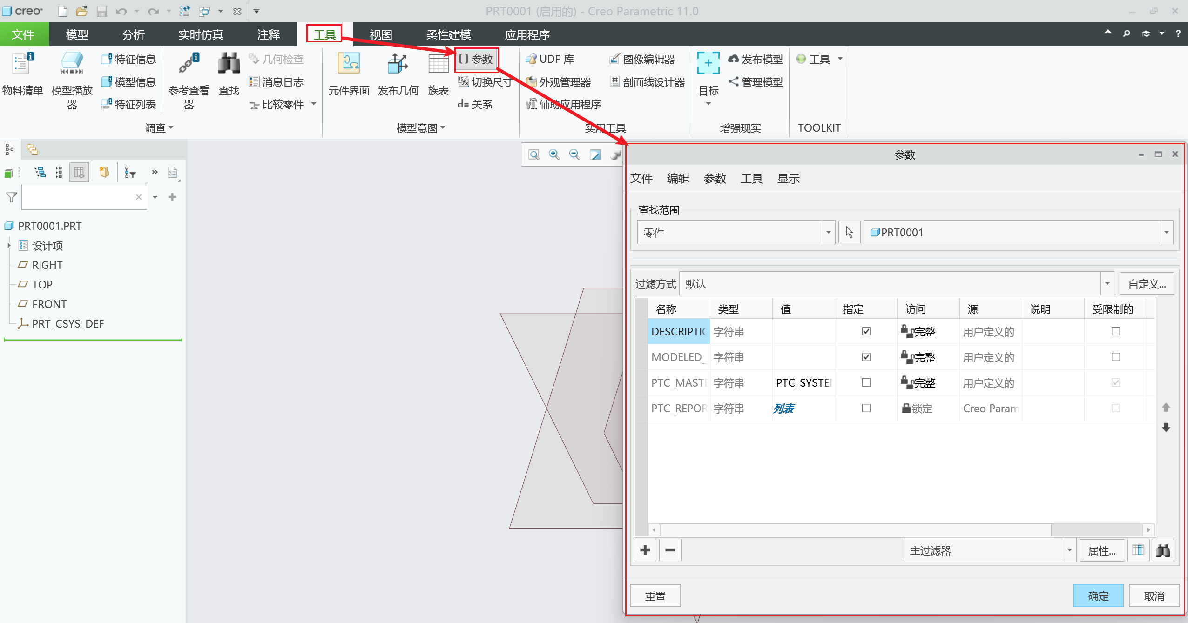Open the Family Table (族表)
The image size is (1188, 623).
click(x=438, y=74)
